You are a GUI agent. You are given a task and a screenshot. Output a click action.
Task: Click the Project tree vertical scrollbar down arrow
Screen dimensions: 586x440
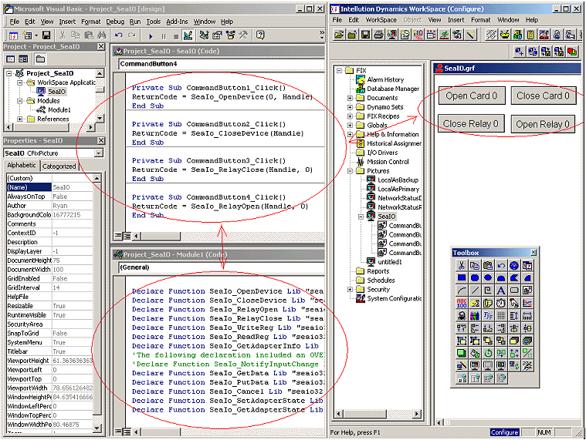(100, 118)
